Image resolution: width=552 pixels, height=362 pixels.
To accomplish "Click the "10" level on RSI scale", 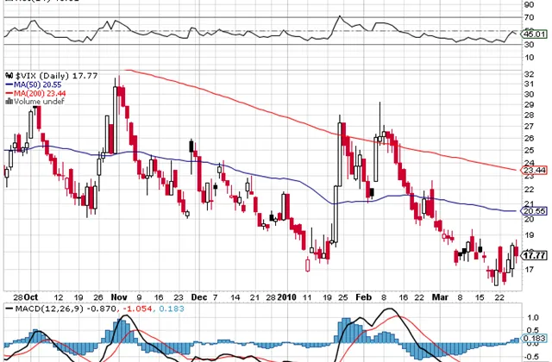I will point(529,57).
